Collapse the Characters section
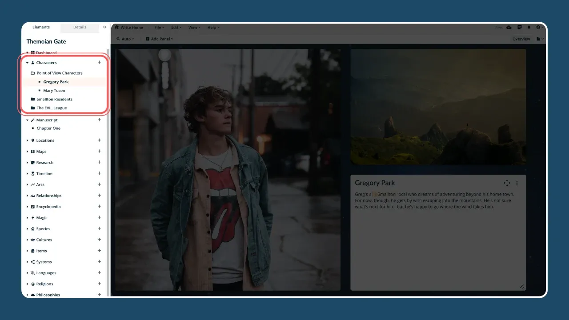 point(28,63)
